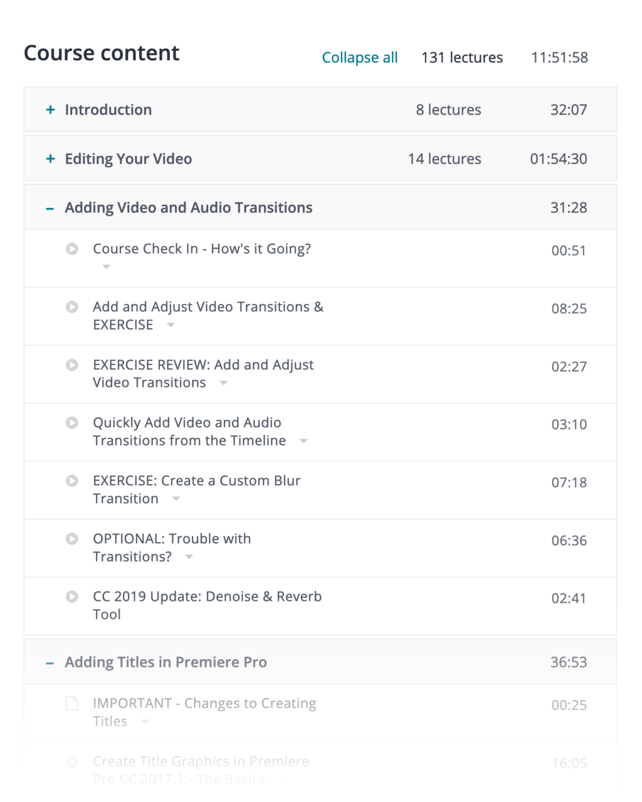Open description arrow after EXERCISE in Video Transitions

coord(171,325)
